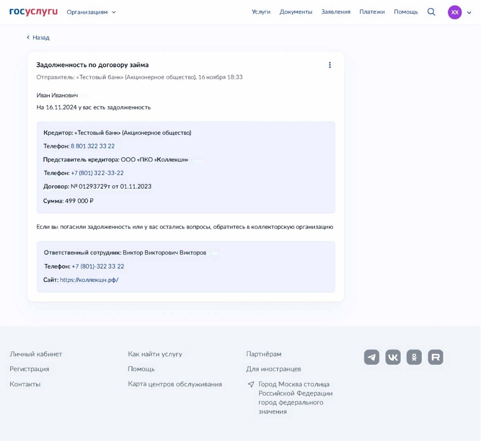Click employee phone +7 (801)-322 33 22
The width and height of the screenshot is (481, 441).
point(98,266)
